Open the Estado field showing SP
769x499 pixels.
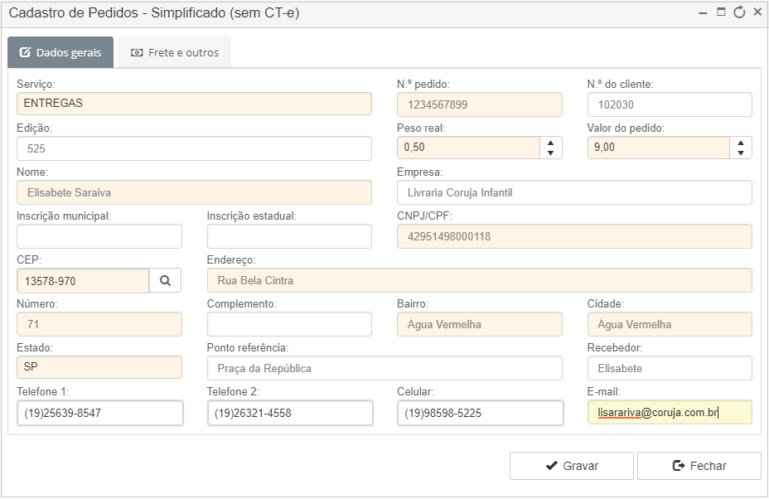(x=99, y=367)
